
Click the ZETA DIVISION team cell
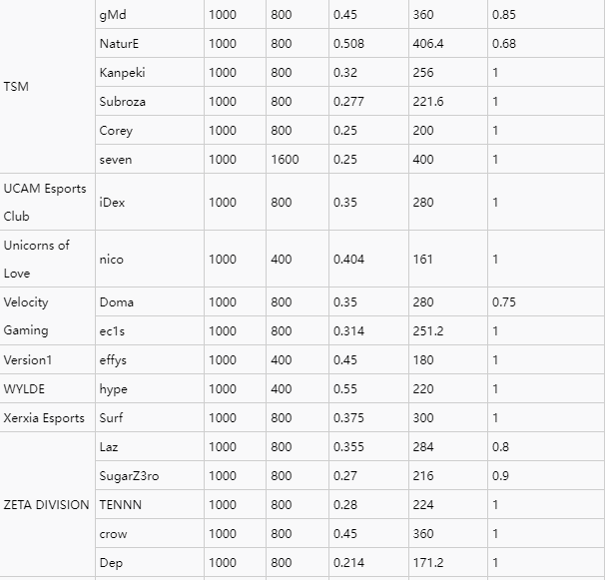click(x=46, y=505)
